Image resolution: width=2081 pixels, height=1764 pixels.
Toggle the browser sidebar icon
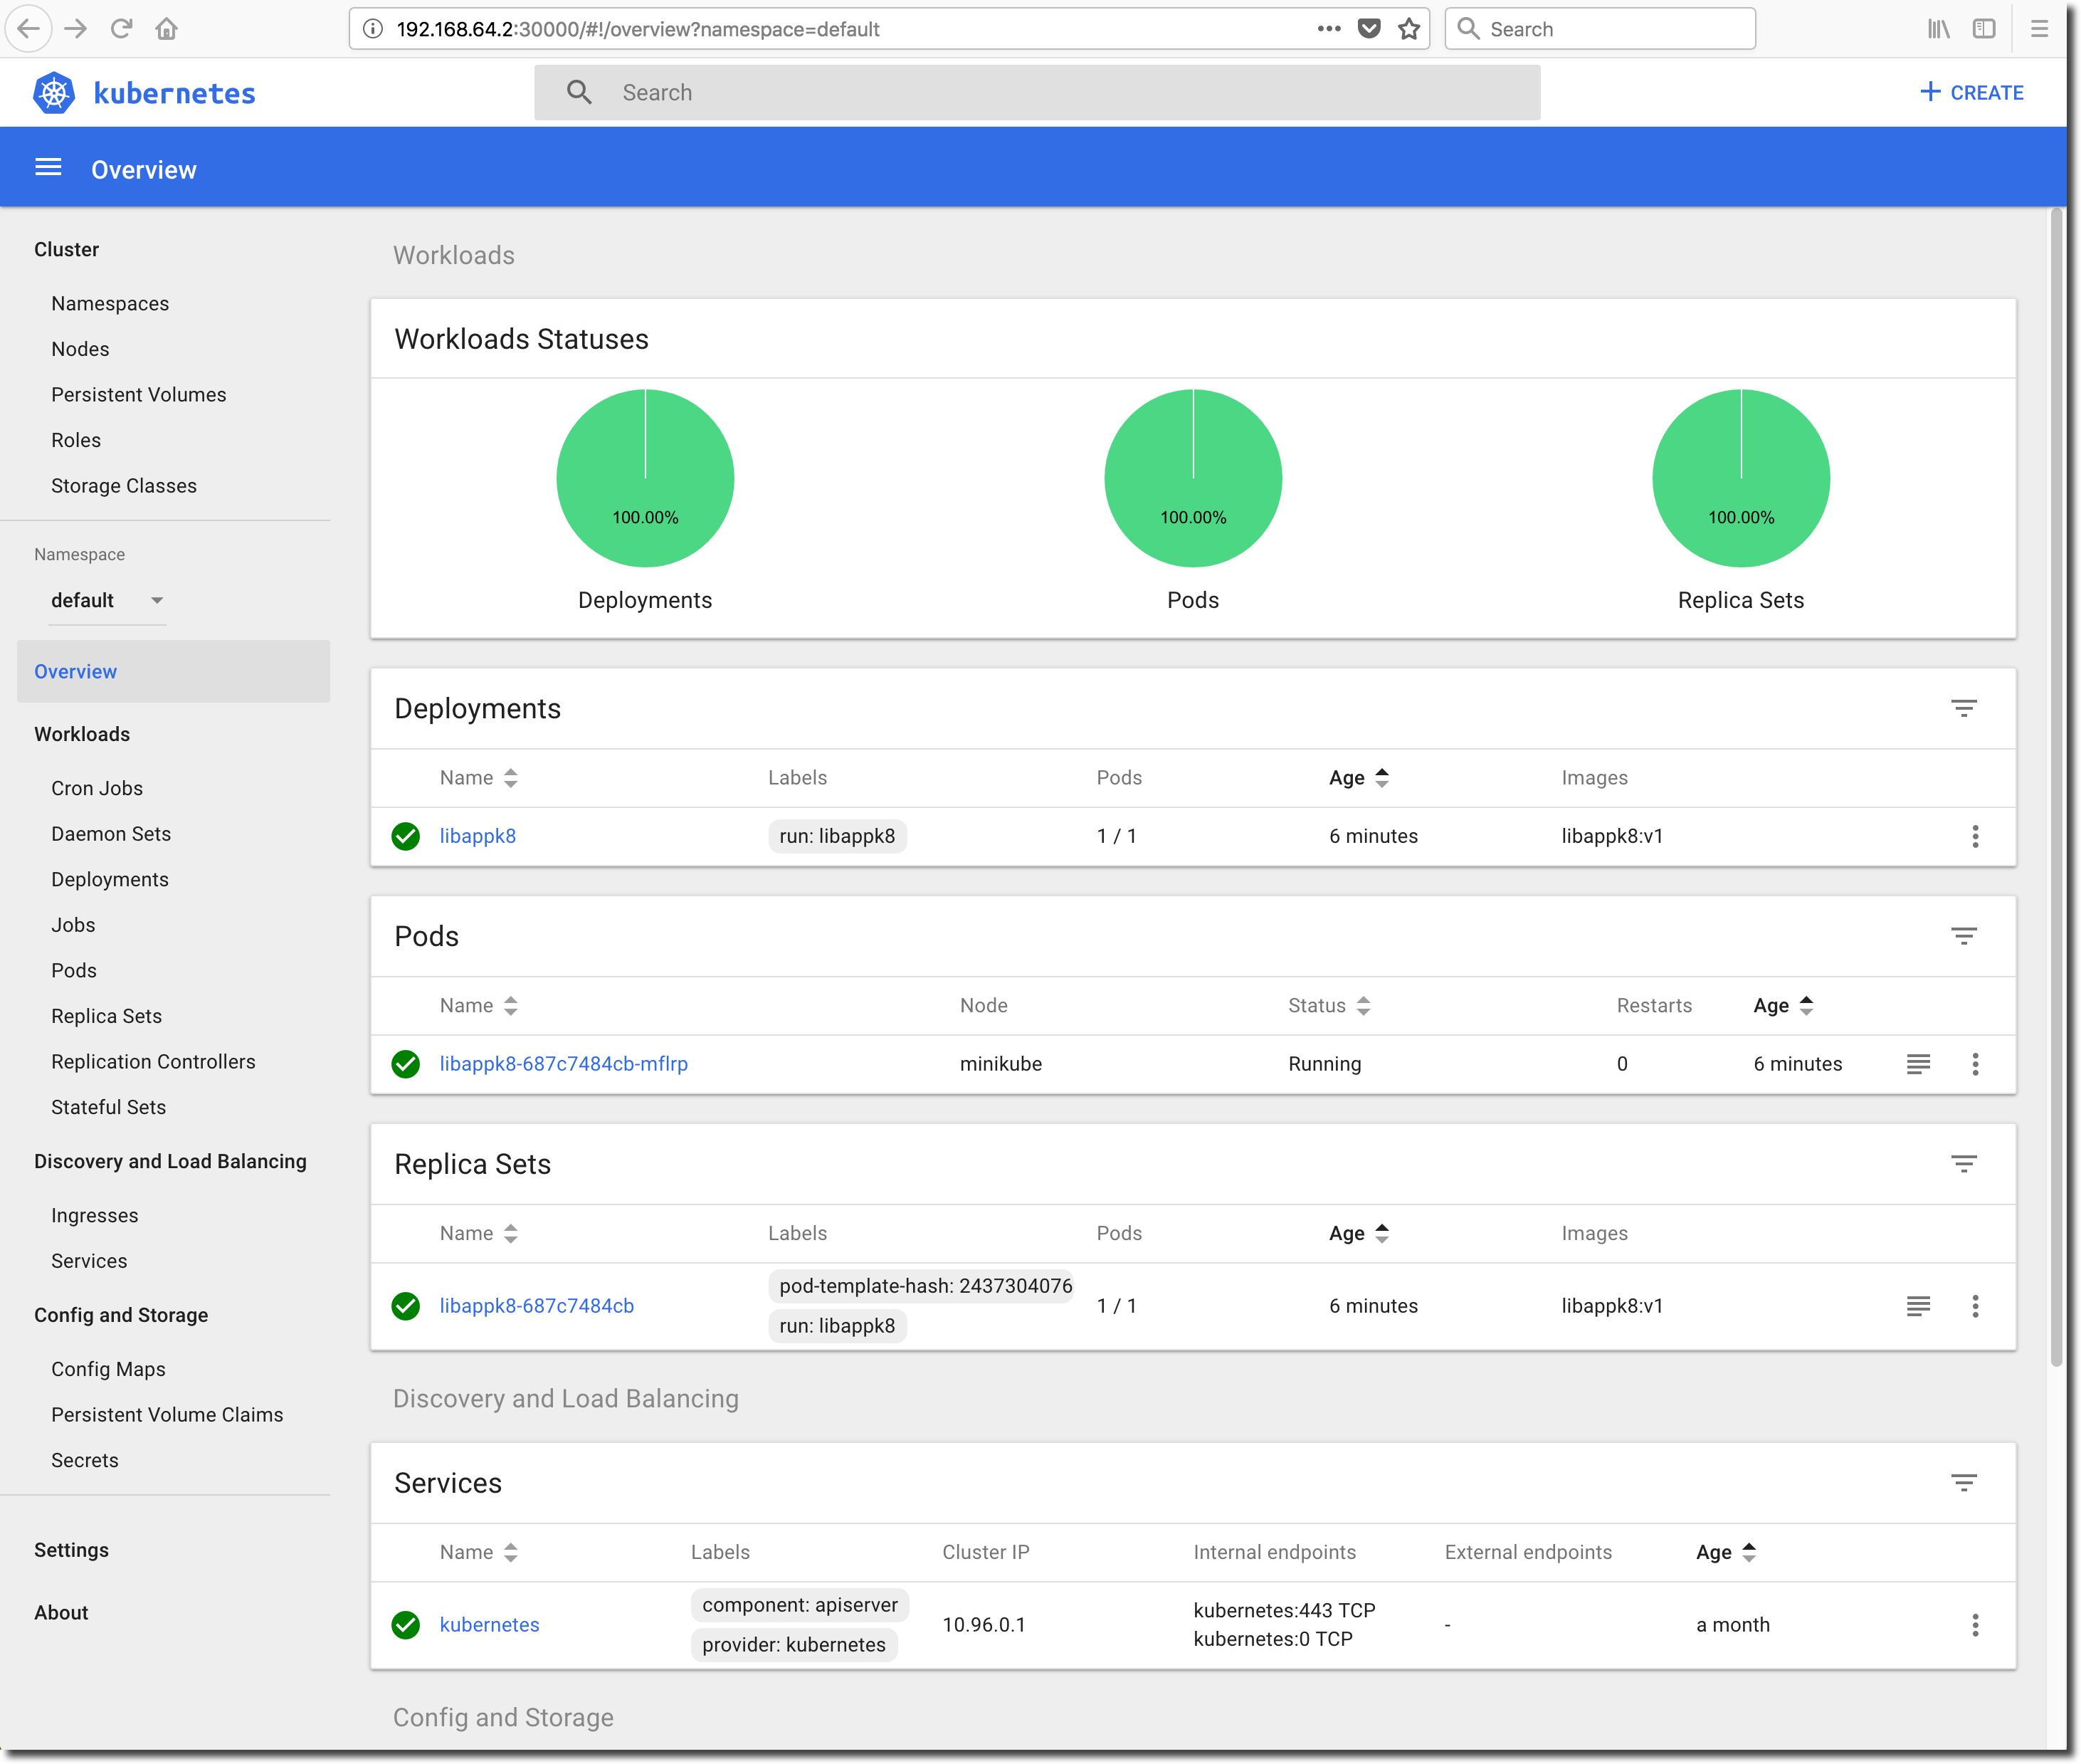click(x=1984, y=29)
